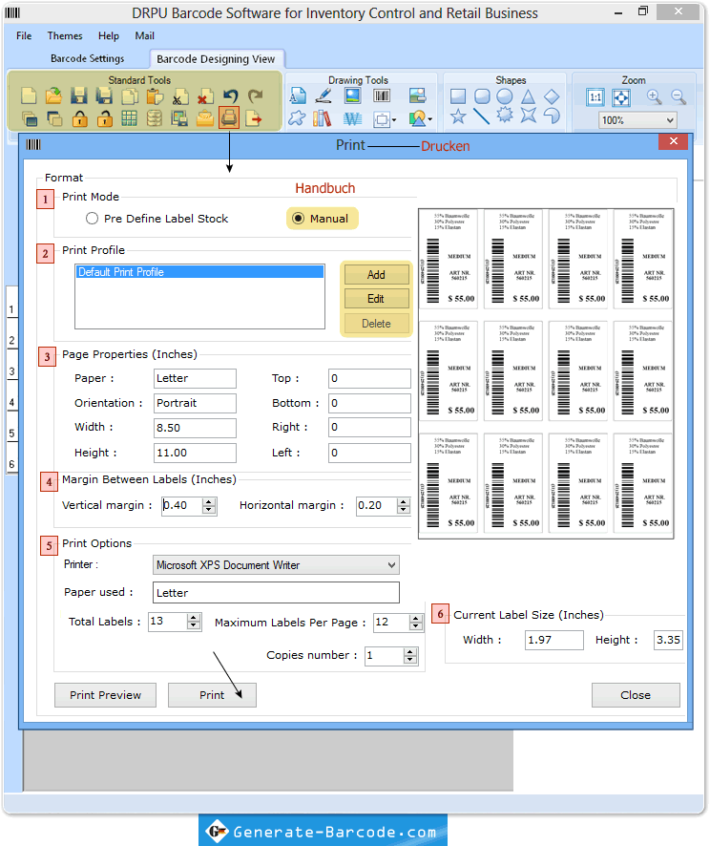Select the Signature pen tool
Image resolution: width=710 pixels, height=846 pixels.
click(x=323, y=96)
